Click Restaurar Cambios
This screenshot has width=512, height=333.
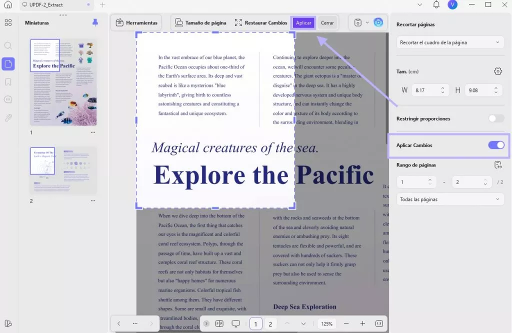pos(260,23)
